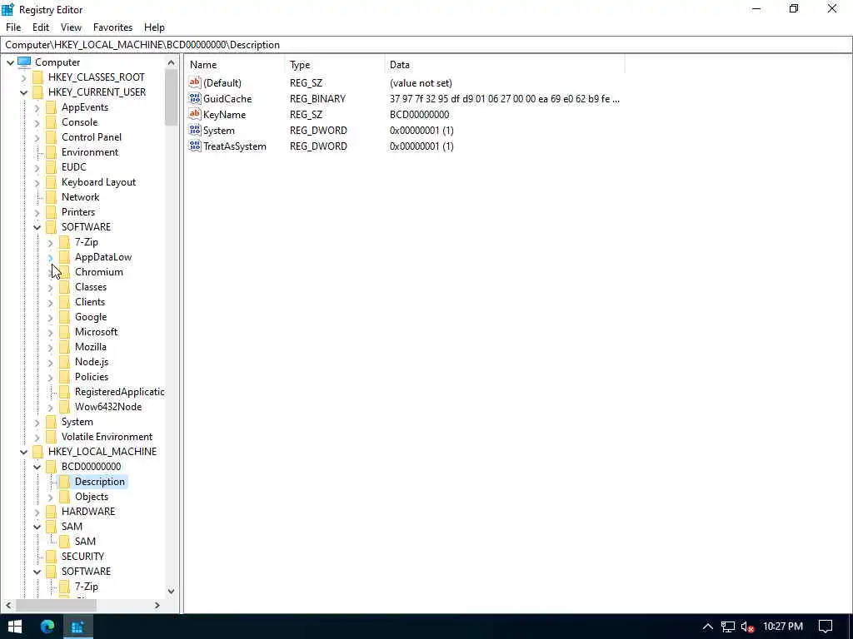Expand the HARDWARE key
The height and width of the screenshot is (639, 853).
[37, 512]
